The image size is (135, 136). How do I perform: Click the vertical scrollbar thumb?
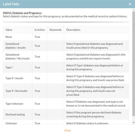pyautogui.click(x=134, y=63)
